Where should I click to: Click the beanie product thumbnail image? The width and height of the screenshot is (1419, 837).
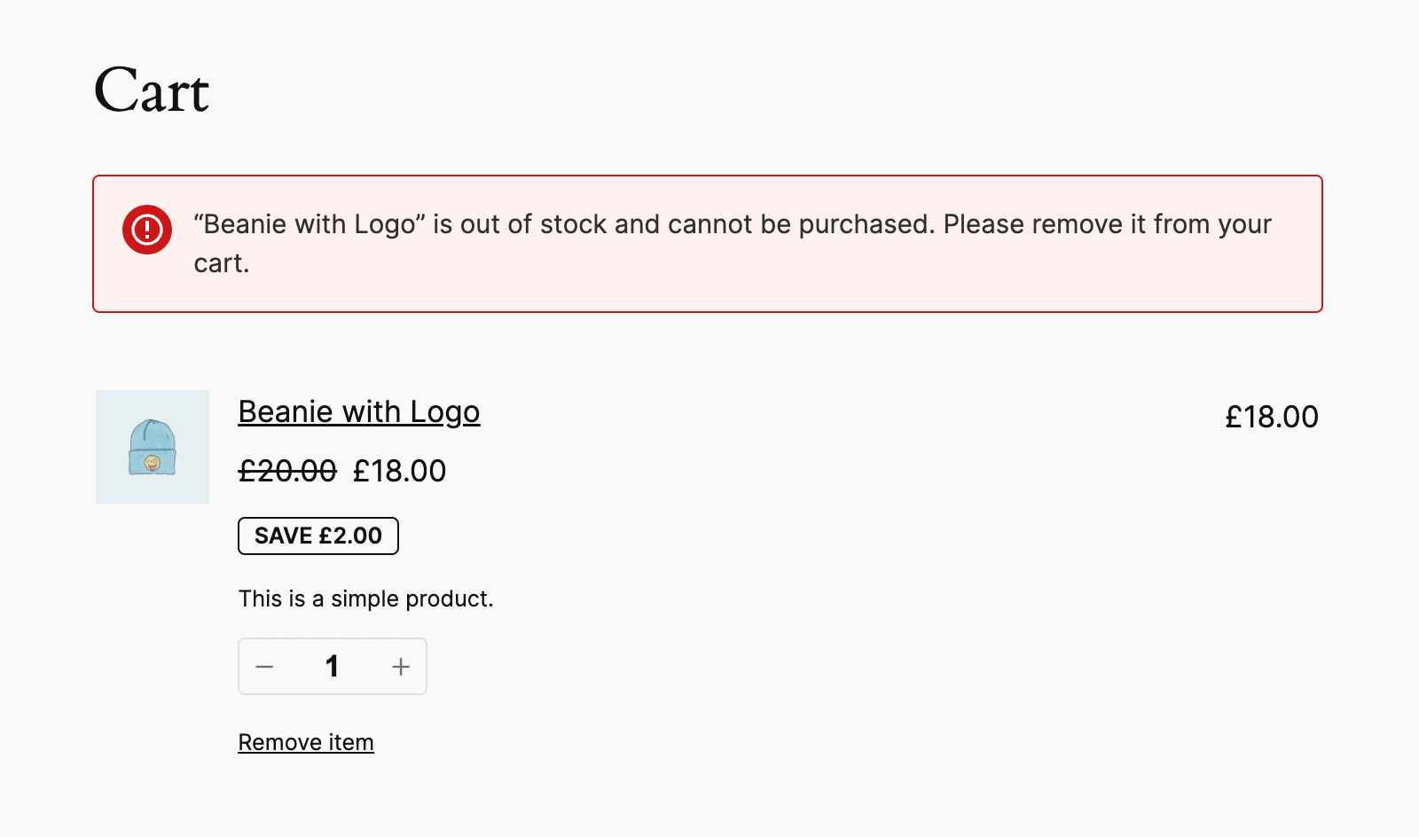tap(152, 447)
